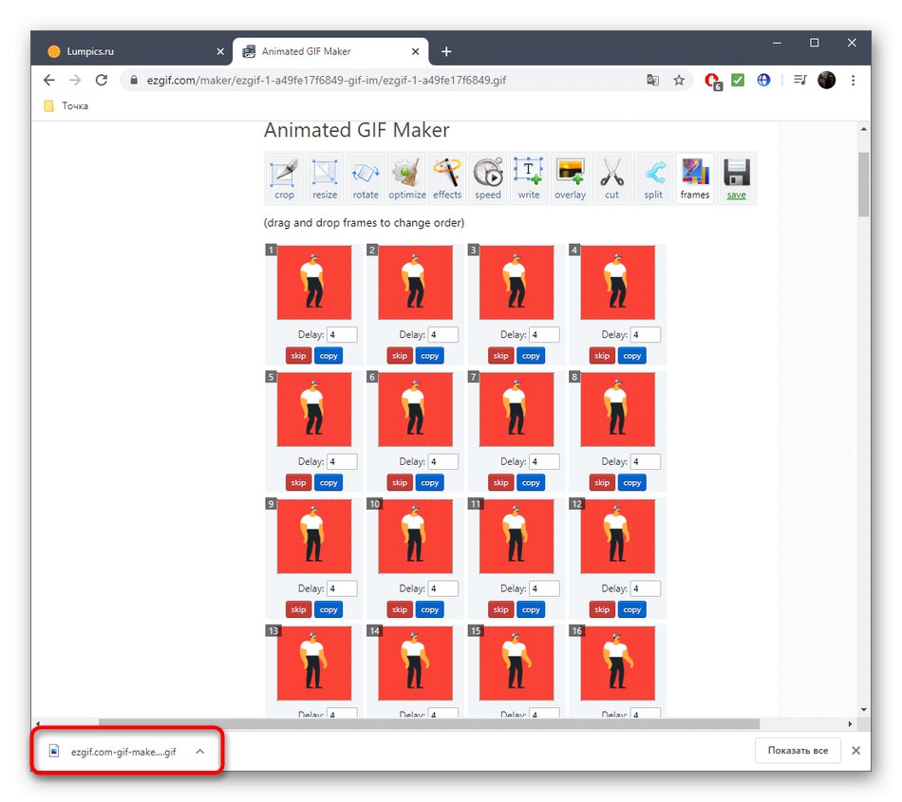Skip frame 2

tap(400, 356)
